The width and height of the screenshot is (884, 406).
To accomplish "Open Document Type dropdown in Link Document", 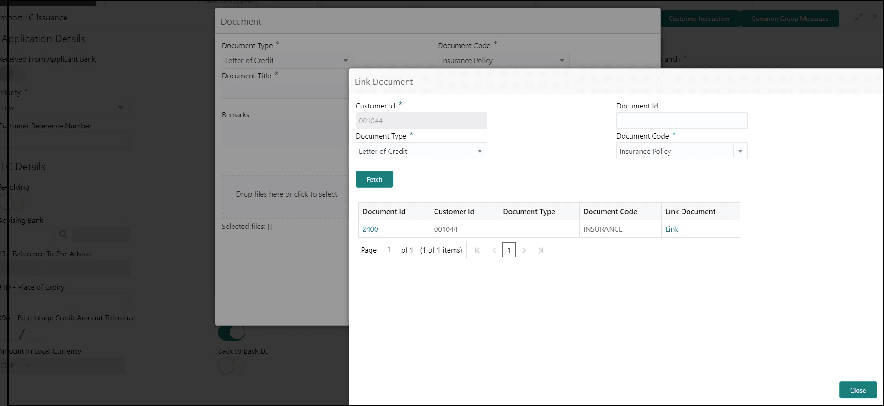I will (x=480, y=151).
